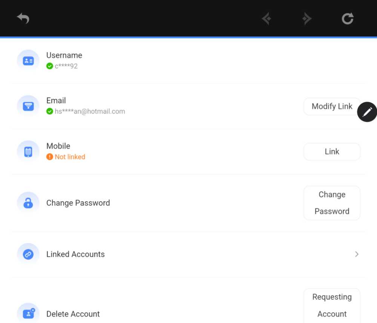Request account deletion with Requesting Account button
377x323 pixels.
click(x=332, y=305)
